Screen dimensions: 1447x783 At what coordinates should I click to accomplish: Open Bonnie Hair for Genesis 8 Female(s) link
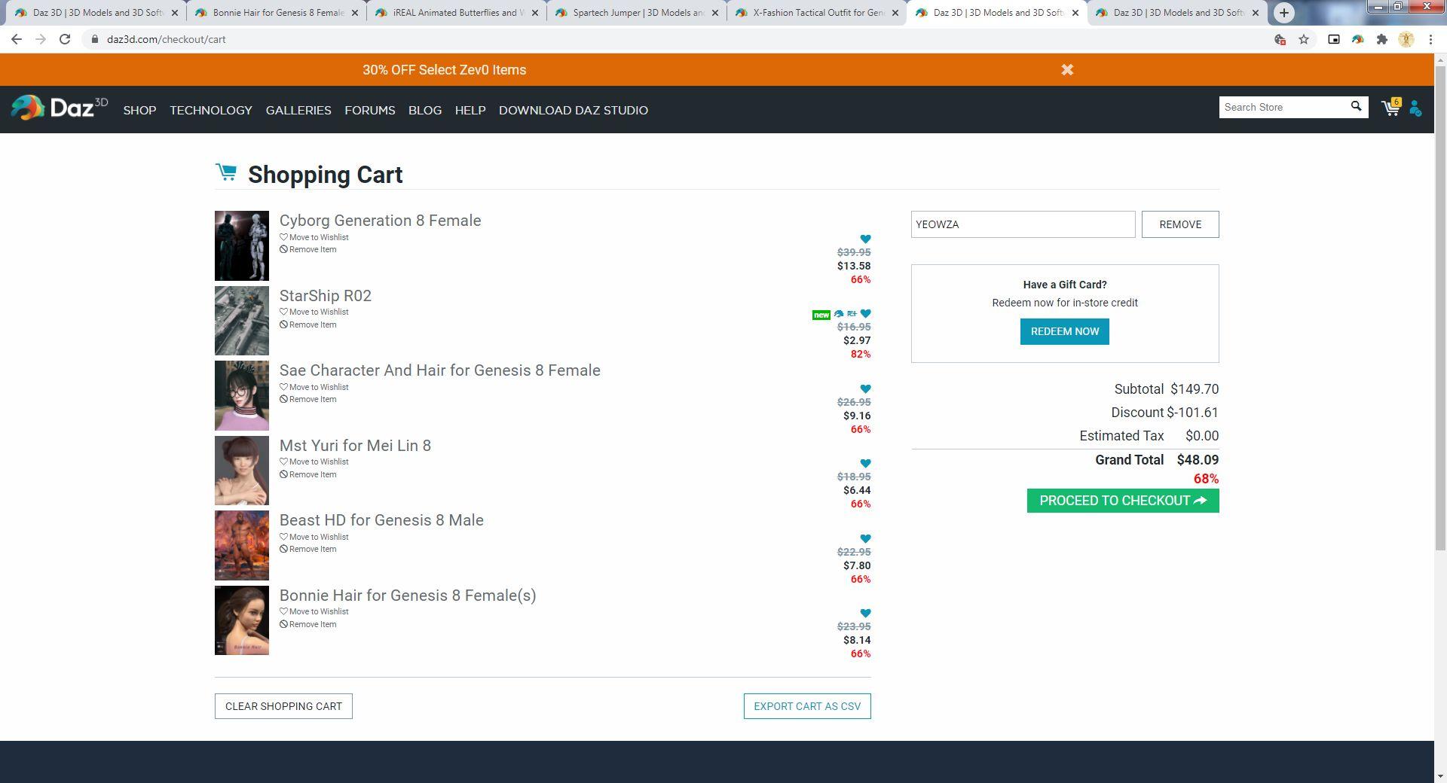pyautogui.click(x=408, y=596)
